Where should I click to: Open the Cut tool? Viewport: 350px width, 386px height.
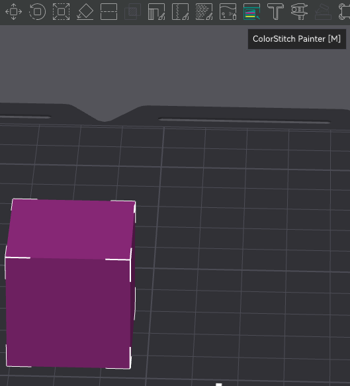(x=109, y=11)
